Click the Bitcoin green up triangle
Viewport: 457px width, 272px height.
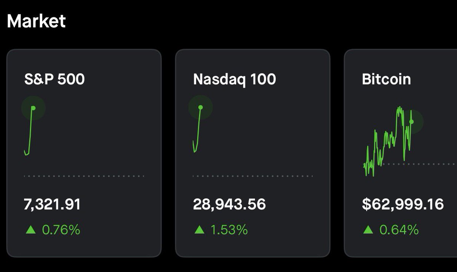(368, 230)
